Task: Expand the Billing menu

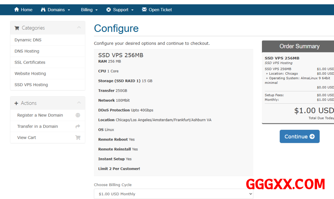Action: pos(89,10)
